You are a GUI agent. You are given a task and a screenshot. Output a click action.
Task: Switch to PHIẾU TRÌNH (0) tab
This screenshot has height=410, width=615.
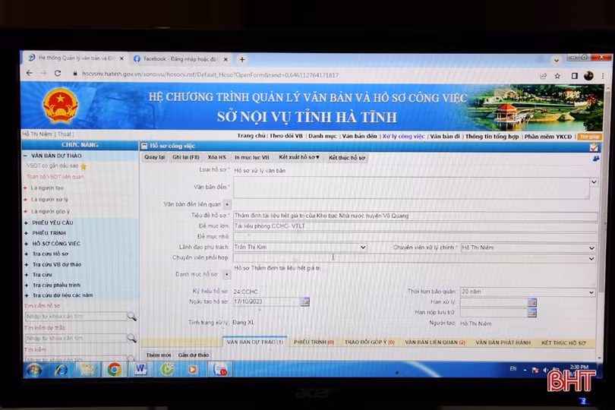[x=314, y=342]
